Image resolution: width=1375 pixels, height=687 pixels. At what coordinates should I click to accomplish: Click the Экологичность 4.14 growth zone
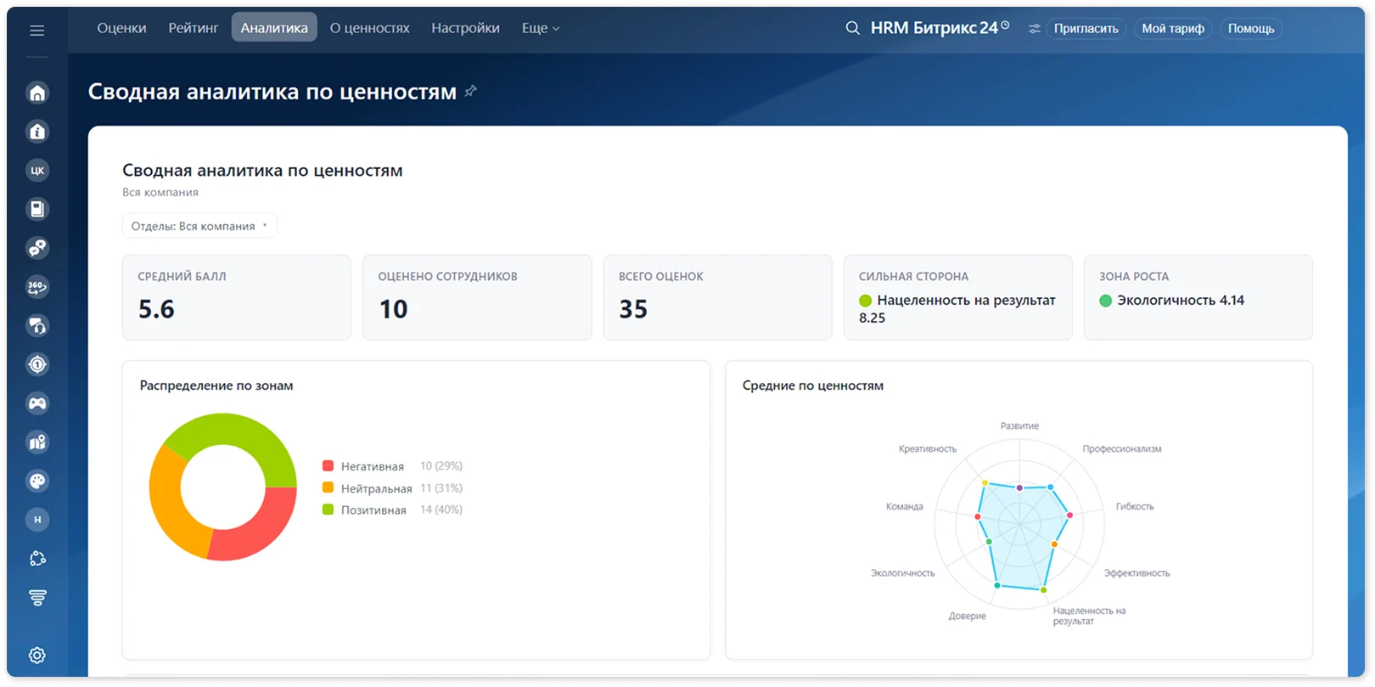[1171, 301]
